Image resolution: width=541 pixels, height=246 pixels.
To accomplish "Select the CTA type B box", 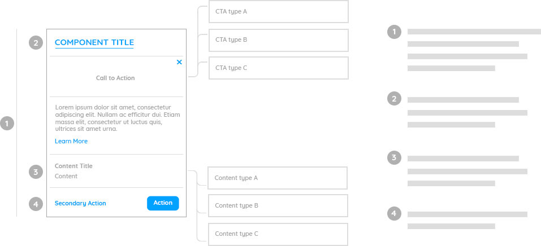I will [x=279, y=40].
